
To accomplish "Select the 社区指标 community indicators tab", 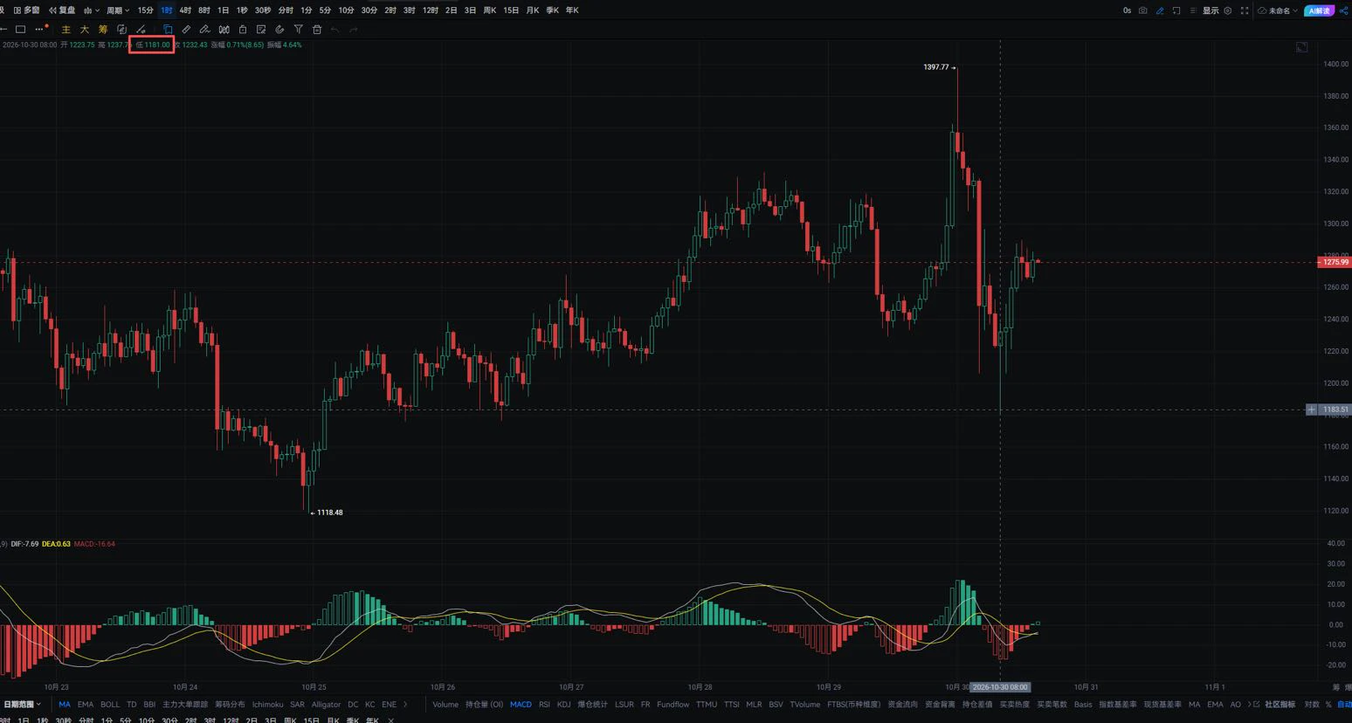I will click(x=1280, y=705).
